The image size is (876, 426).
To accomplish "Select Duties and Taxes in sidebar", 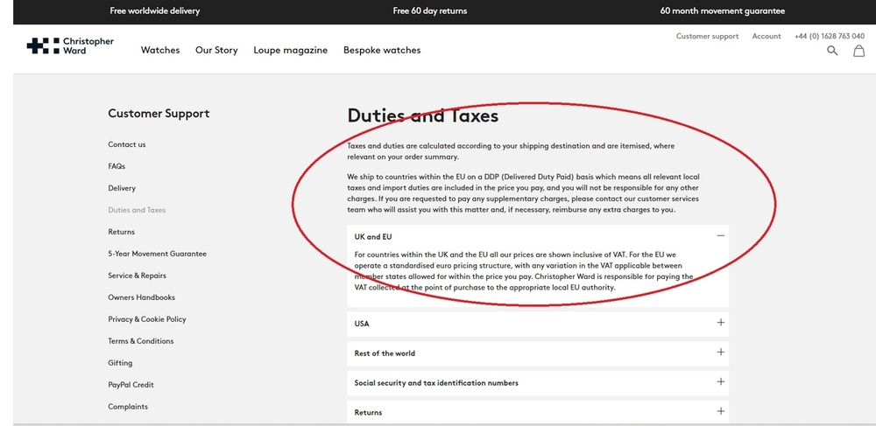I will pyautogui.click(x=137, y=210).
